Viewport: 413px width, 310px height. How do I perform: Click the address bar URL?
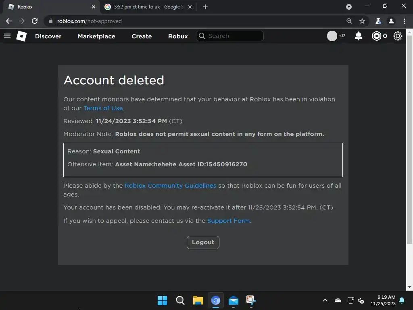(89, 21)
